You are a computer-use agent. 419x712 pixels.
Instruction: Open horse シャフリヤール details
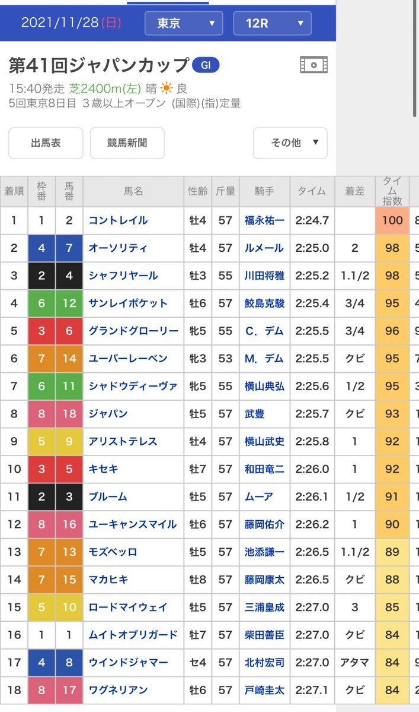pos(123,276)
